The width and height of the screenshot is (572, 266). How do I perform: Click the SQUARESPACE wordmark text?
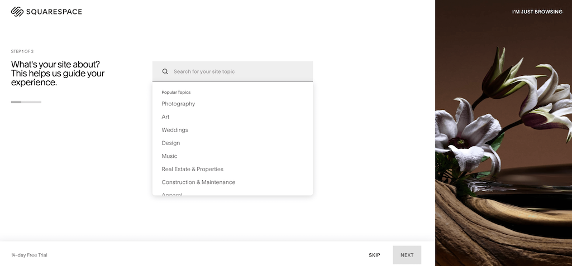tap(54, 12)
